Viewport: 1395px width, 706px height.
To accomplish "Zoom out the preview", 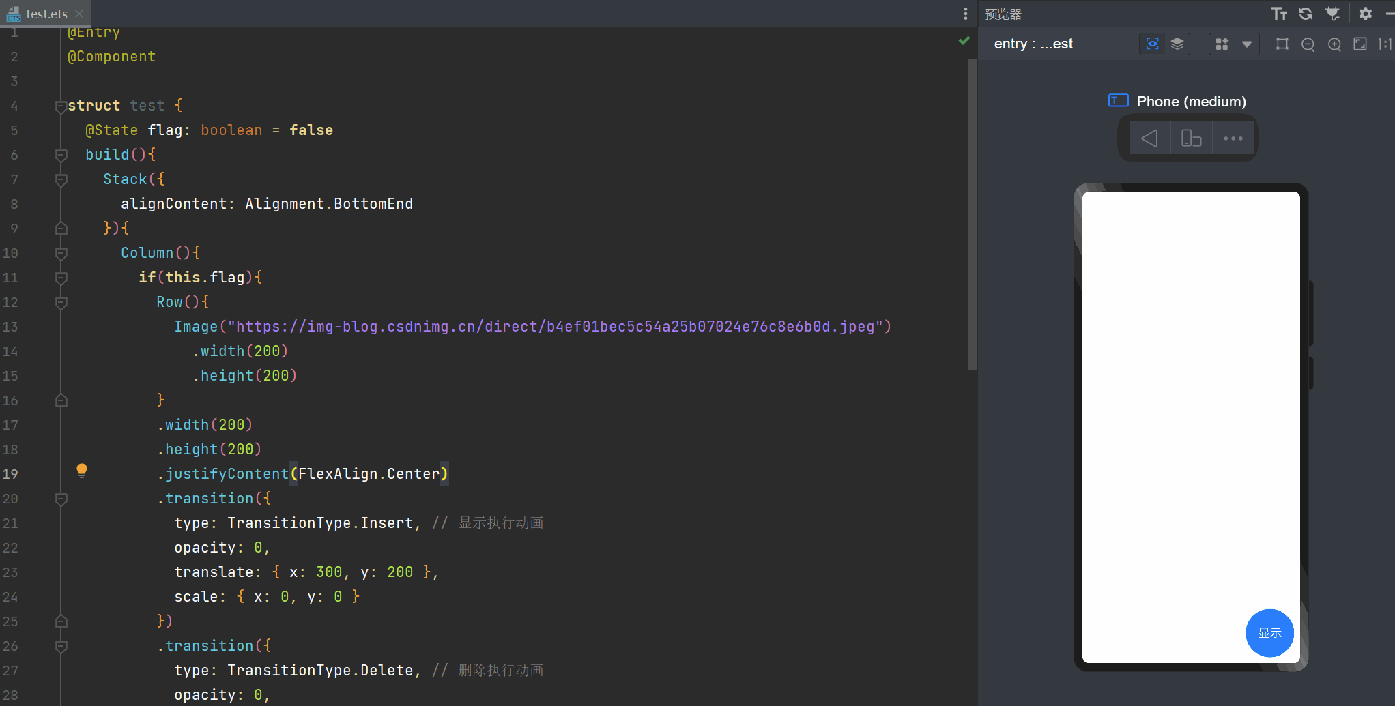I will pos(1308,44).
